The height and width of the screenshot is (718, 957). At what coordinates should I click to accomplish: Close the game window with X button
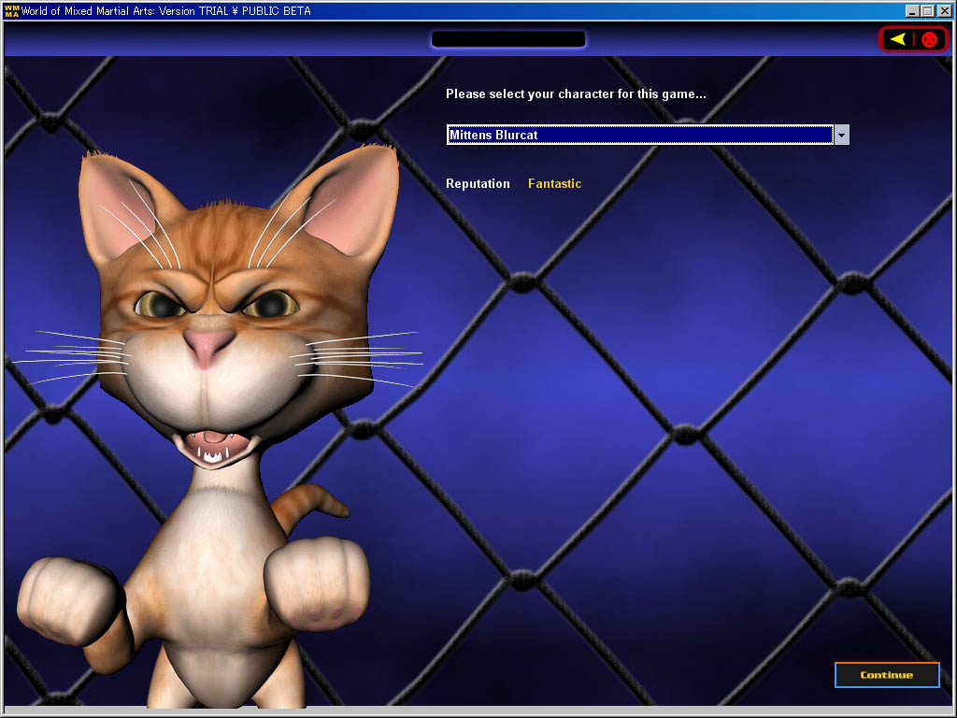[944, 11]
